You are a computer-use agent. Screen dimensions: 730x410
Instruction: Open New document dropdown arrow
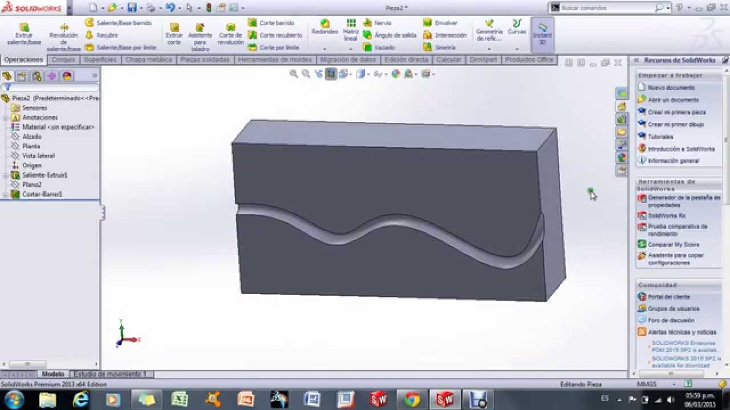(x=103, y=9)
